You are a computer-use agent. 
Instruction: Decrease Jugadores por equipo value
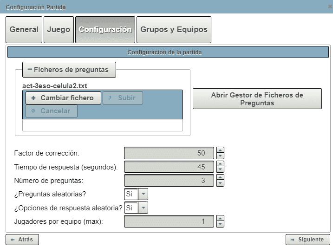[221, 224]
